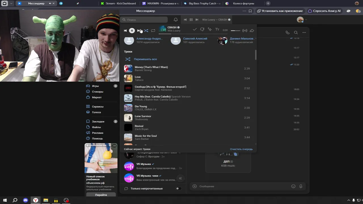The height and width of the screenshot is (204, 363).
Task: Clear the queue with Очистить очередь
Action: point(241,149)
